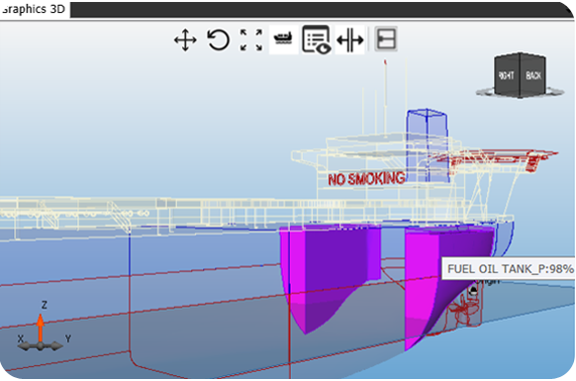
Task: Switch to the Graphics 3D tab
Action: pyautogui.click(x=34, y=9)
